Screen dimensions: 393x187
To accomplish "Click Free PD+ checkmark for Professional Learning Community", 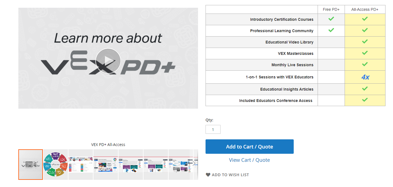I will 331,30.
